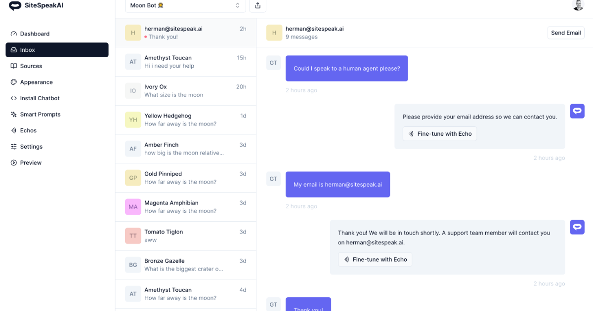The image size is (593, 311).
Task: Click the share/export icon beside bot selector
Action: click(257, 5)
